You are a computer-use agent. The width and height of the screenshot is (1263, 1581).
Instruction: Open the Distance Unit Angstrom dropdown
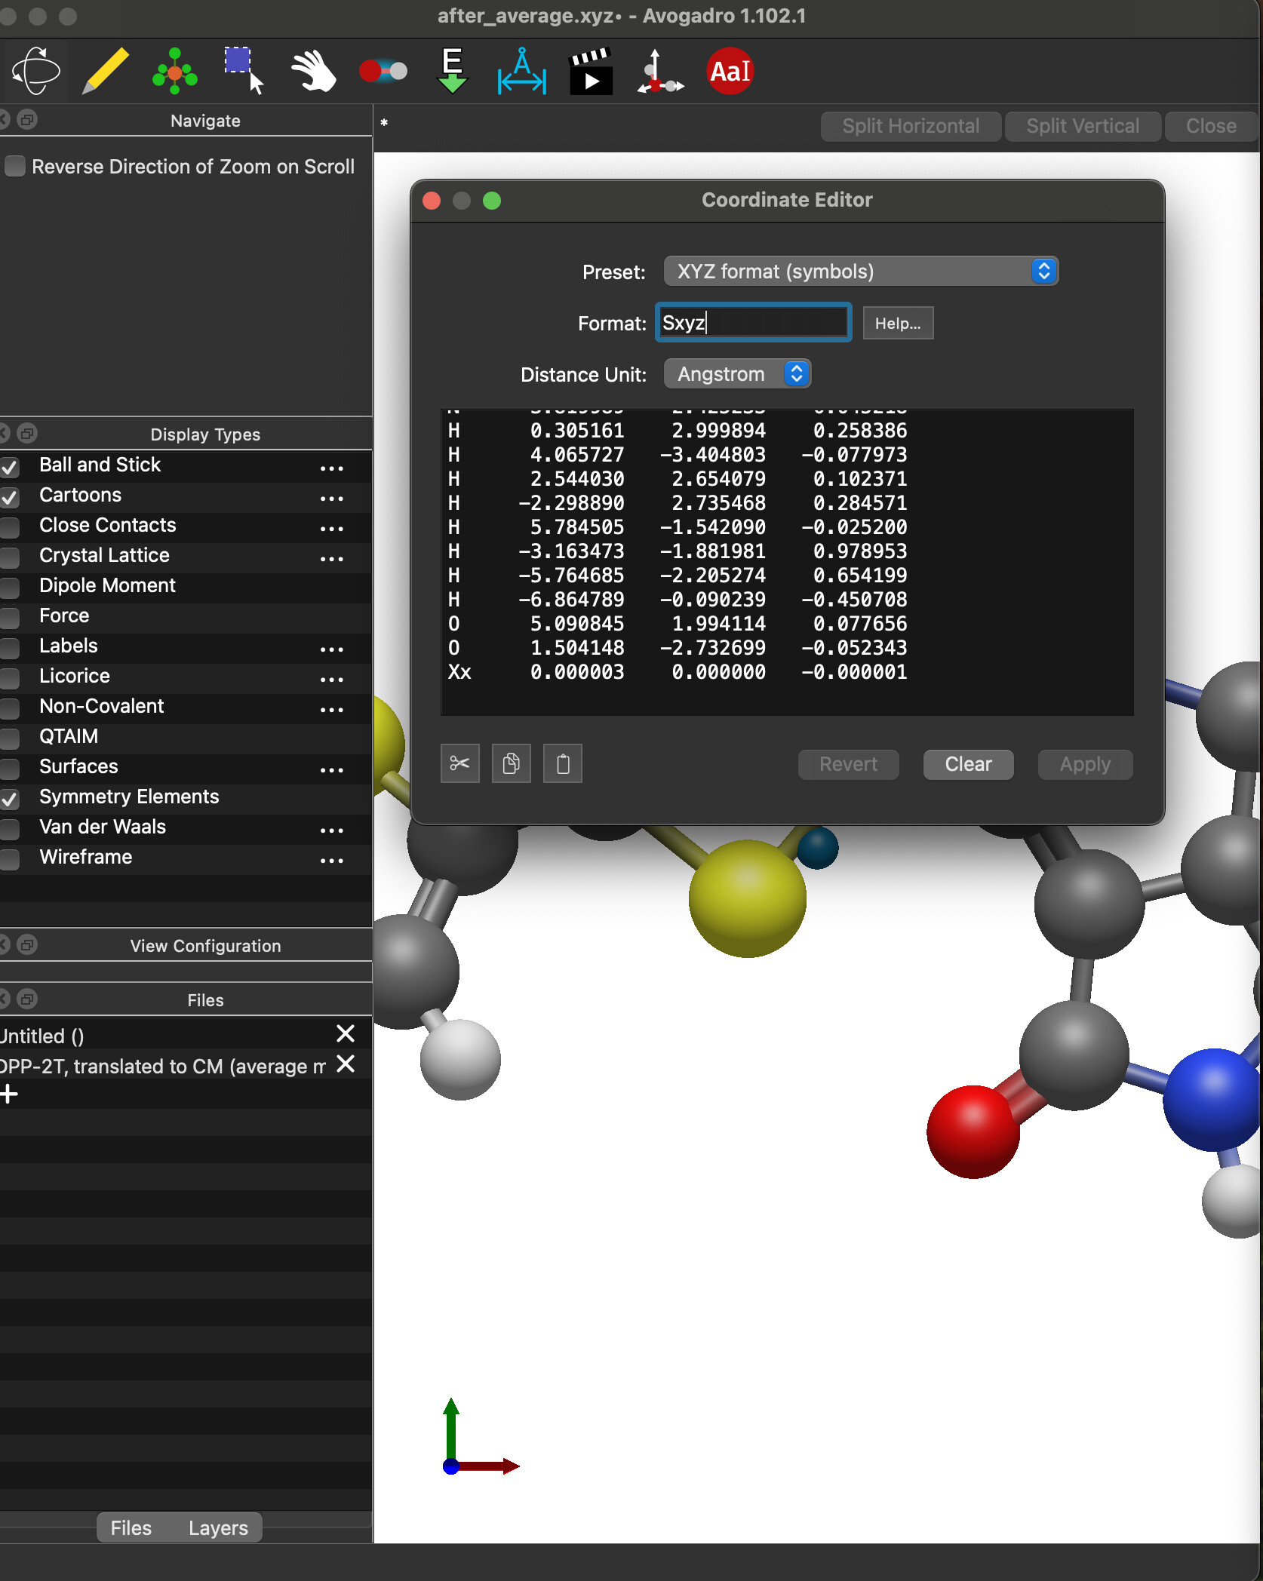click(736, 374)
